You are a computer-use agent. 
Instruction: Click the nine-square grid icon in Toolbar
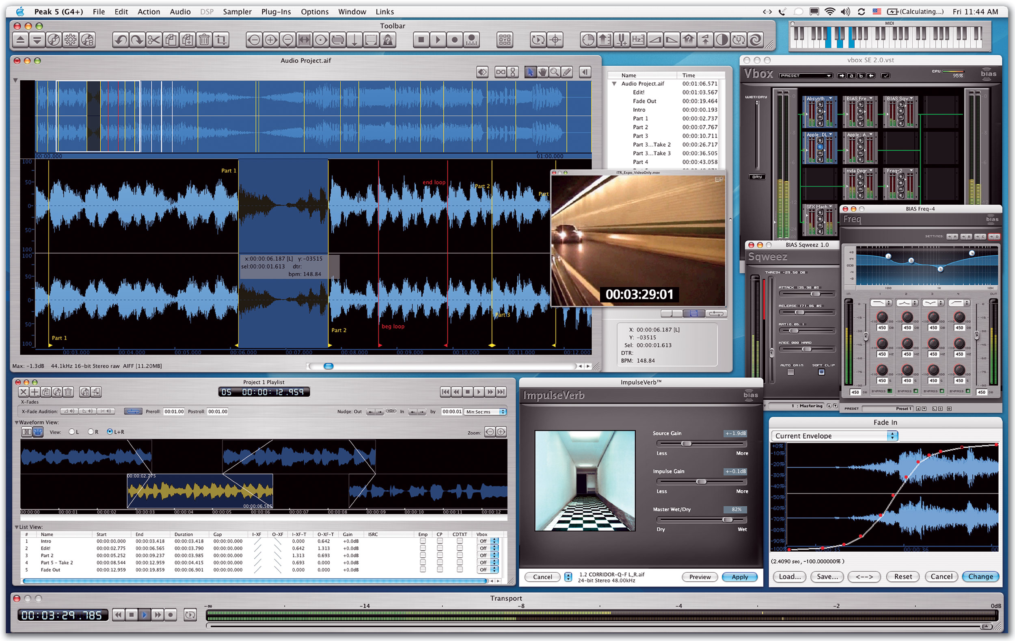[x=505, y=40]
